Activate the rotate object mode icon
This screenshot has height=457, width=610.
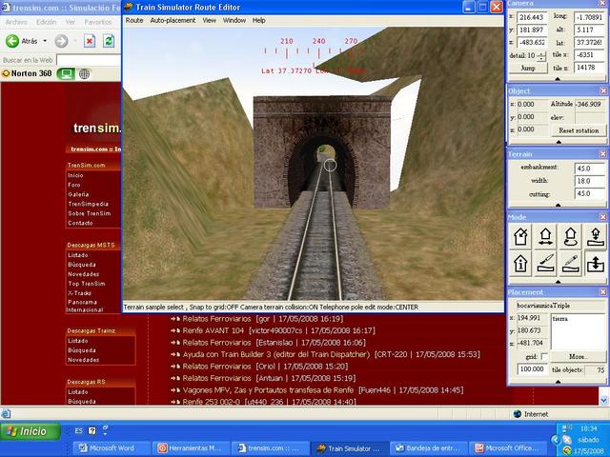[571, 236]
